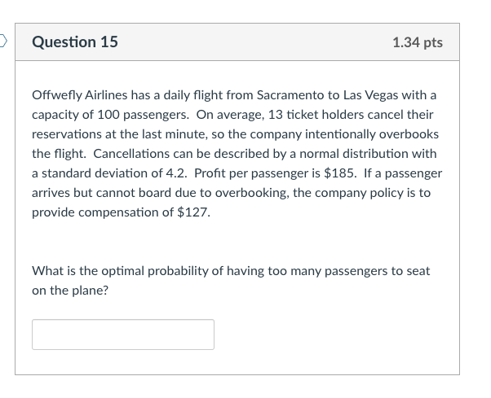Viewport: 491px width, 398px height.
Task: Flag Question 15 using the flag outline icon
Action: pyautogui.click(x=2, y=41)
